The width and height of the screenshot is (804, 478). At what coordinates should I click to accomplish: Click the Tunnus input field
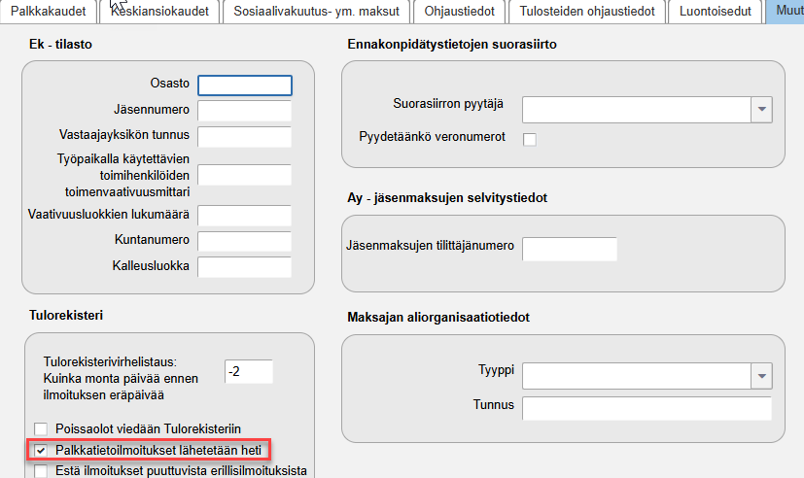click(x=647, y=408)
